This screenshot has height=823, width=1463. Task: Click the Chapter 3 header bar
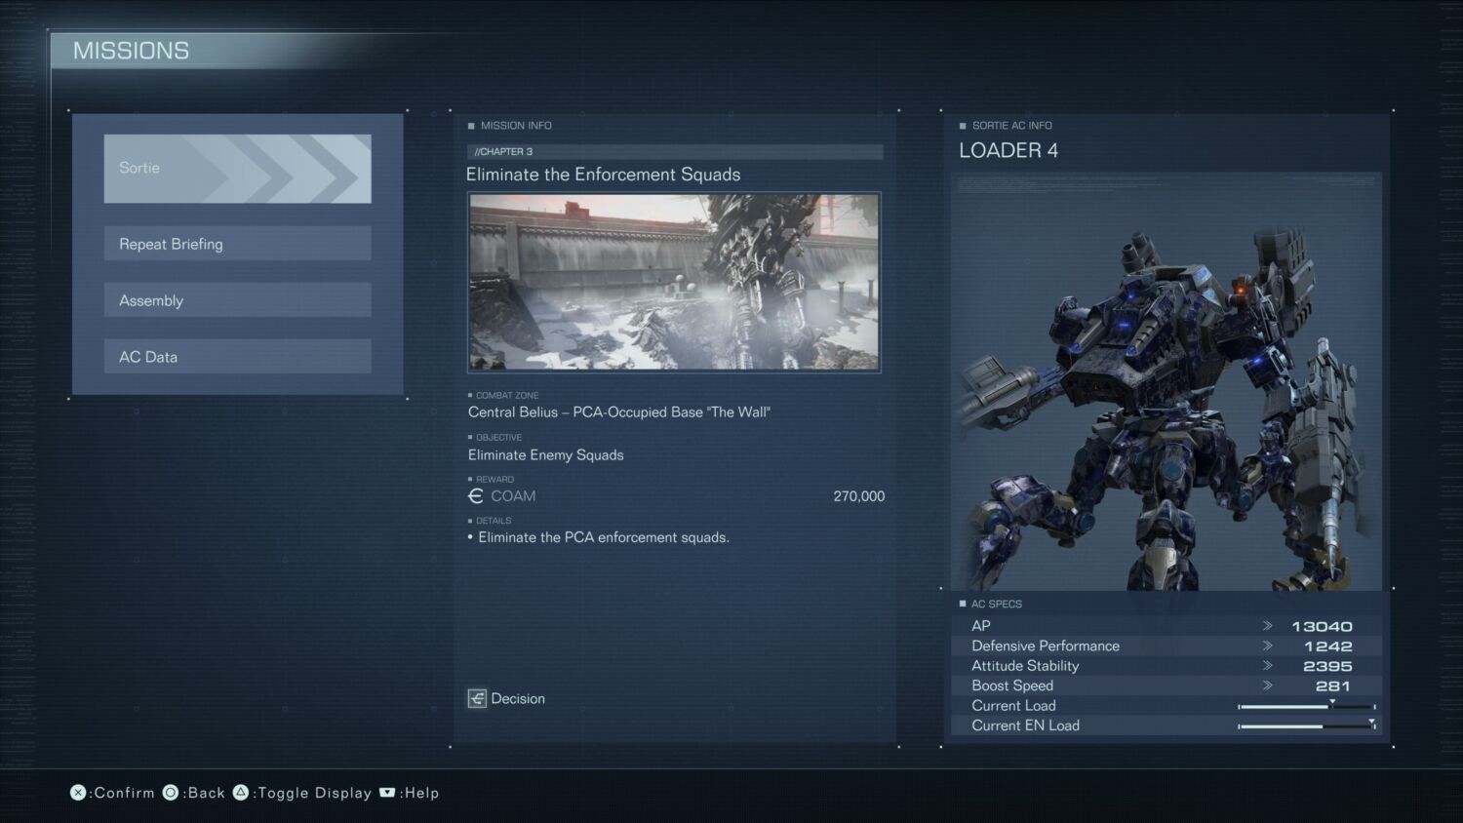point(674,152)
